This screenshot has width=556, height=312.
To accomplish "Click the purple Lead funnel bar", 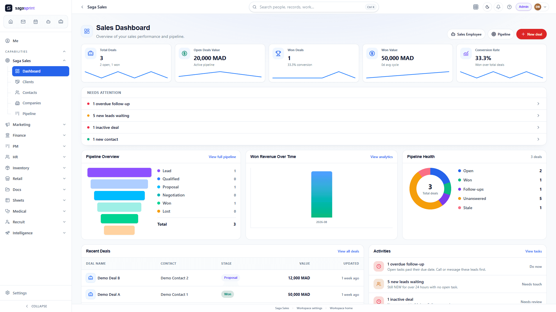I will pos(119,172).
